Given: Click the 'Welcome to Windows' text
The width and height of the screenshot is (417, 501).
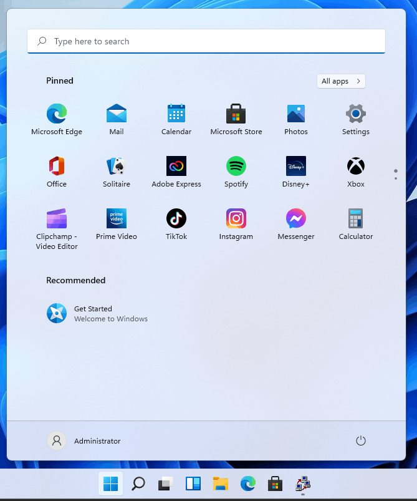Looking at the screenshot, I should click(111, 319).
